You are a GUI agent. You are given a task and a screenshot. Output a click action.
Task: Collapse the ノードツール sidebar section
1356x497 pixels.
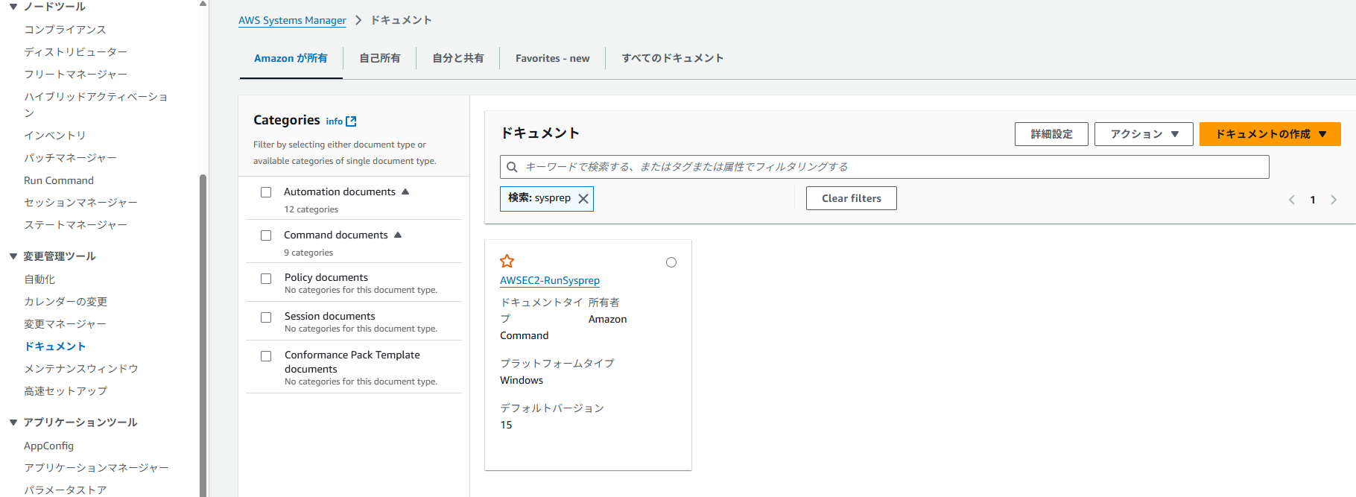coord(13,7)
